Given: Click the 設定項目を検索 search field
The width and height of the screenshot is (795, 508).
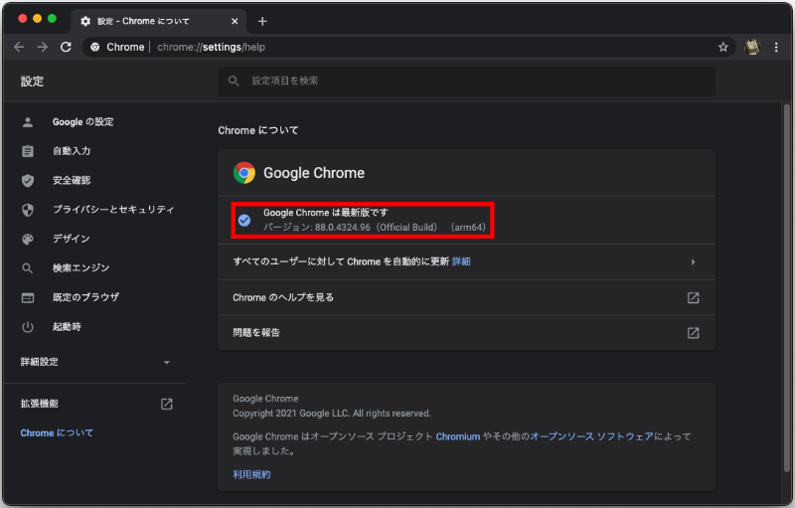Looking at the screenshot, I should tap(467, 81).
